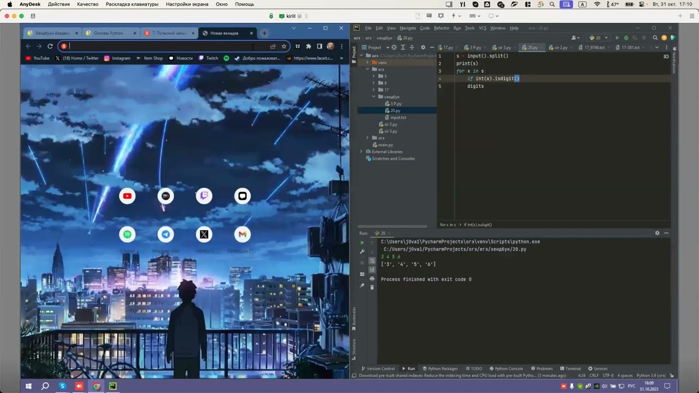Viewport: 699px width, 393px height.
Task: Open Windows taskbar search
Action: click(45, 386)
